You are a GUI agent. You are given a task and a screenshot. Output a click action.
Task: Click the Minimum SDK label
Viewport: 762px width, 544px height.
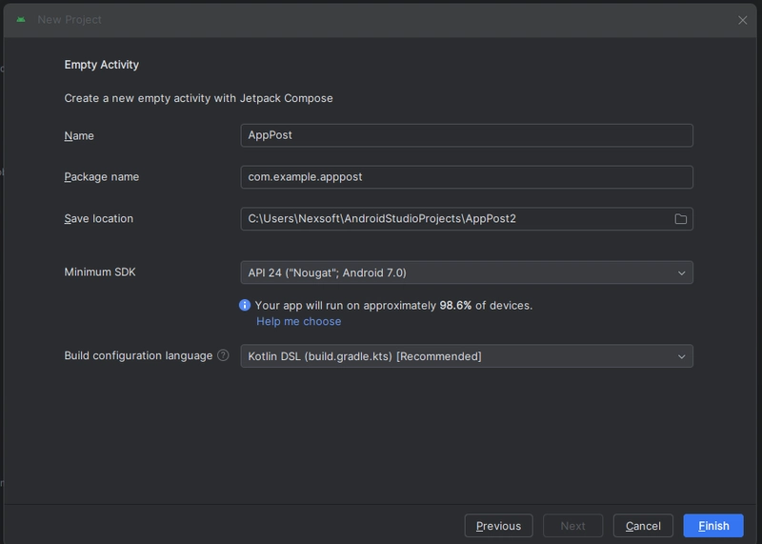click(x=100, y=272)
